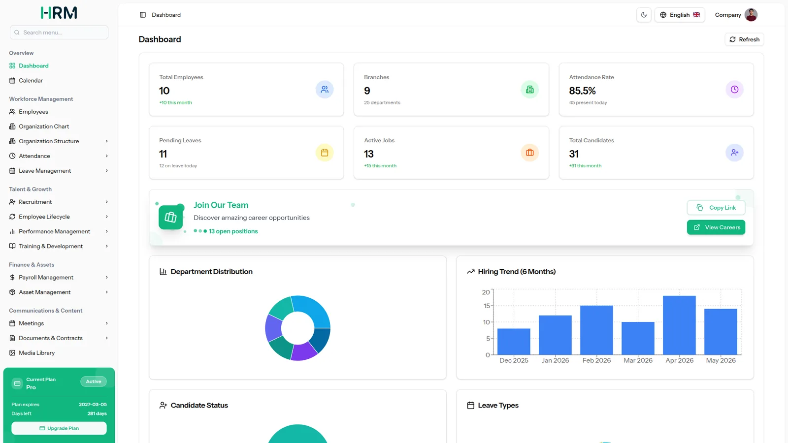
Task: Open the Organization Chart menu item
Action: pyautogui.click(x=59, y=127)
